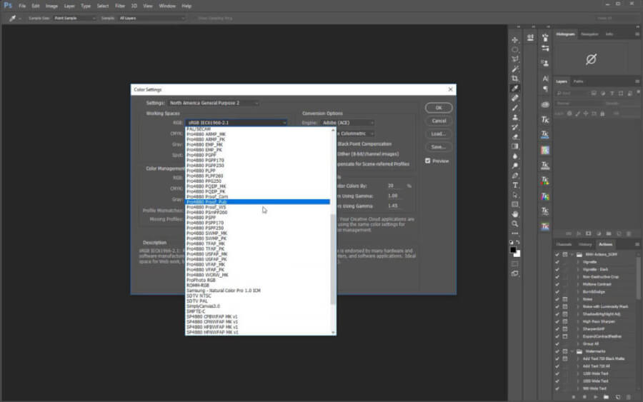Click Cancel in Color Settings

point(439,121)
